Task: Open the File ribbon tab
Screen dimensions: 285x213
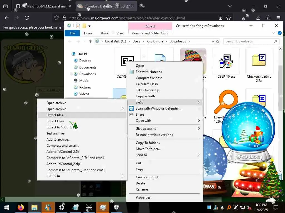Action: (72, 33)
